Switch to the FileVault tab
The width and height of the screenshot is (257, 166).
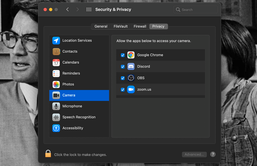[121, 26]
